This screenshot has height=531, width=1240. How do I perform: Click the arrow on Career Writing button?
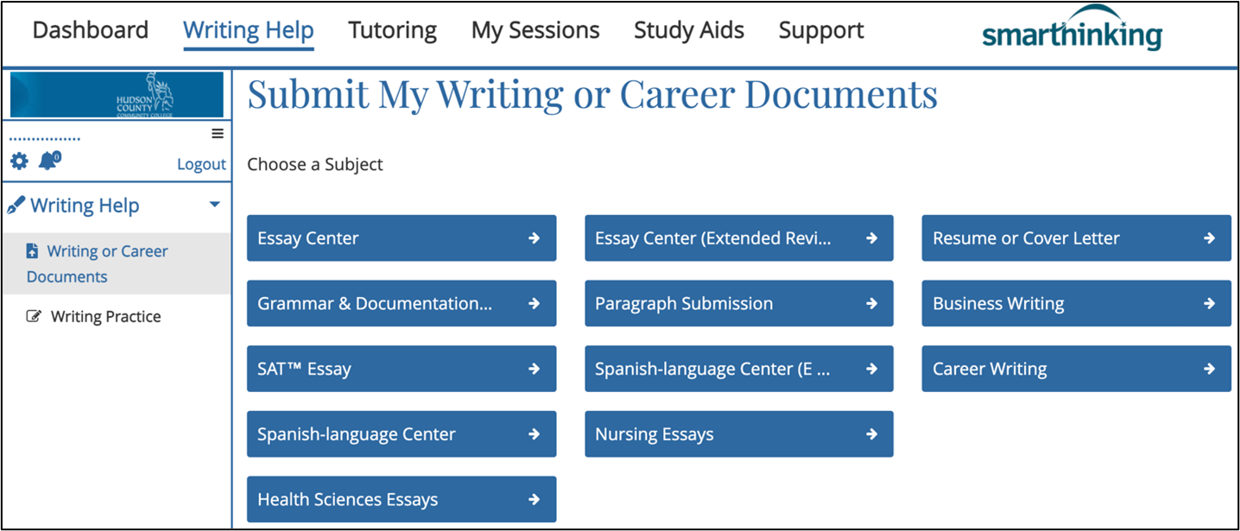point(1209,369)
